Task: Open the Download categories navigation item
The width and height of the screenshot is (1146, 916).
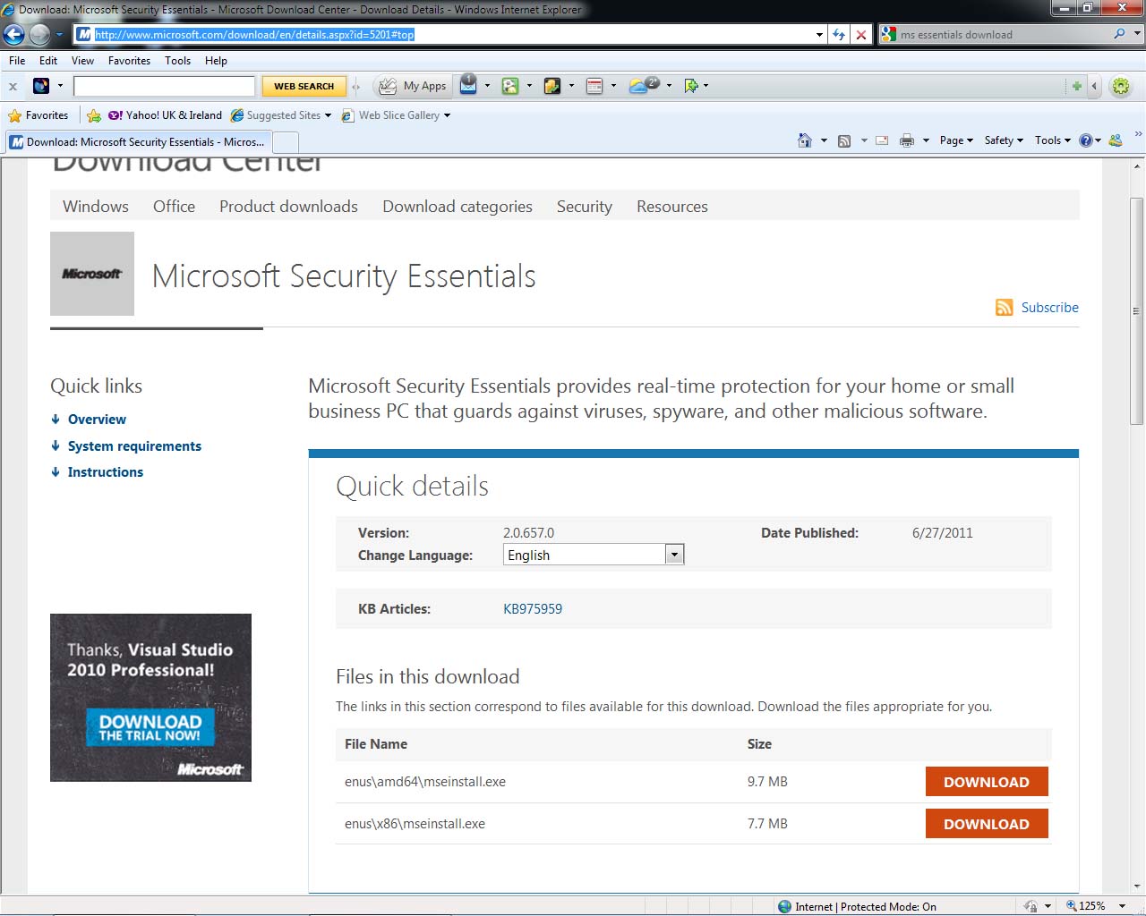Action: click(458, 207)
